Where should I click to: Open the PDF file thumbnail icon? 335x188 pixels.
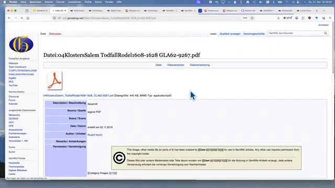pyautogui.click(x=54, y=80)
